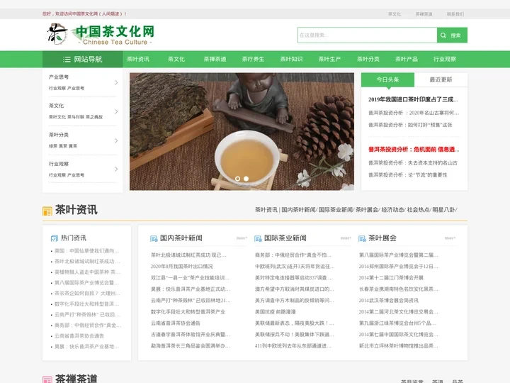Open the 2019年我国进口茶叶 headline link
The height and width of the screenshot is (383, 510).
coord(412,99)
